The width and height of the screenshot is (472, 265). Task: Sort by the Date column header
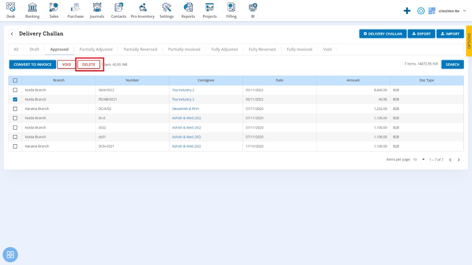[280, 80]
